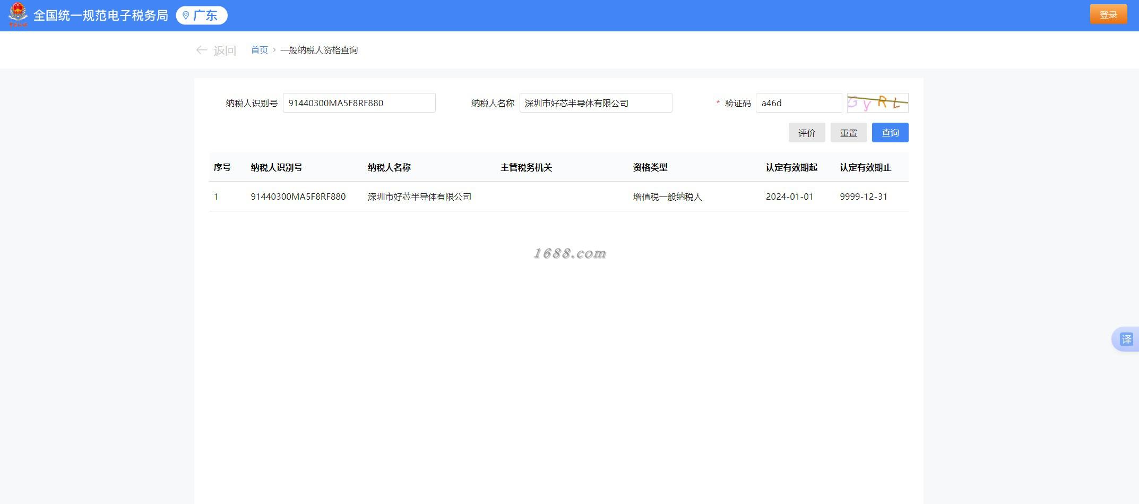Click the 纳税人名称 column header
Image resolution: width=1139 pixels, height=504 pixels.
coord(389,167)
